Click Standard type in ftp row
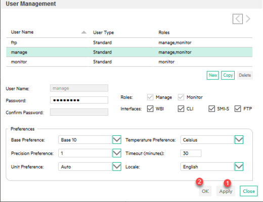The width and height of the screenshot is (263, 202). 102,42
